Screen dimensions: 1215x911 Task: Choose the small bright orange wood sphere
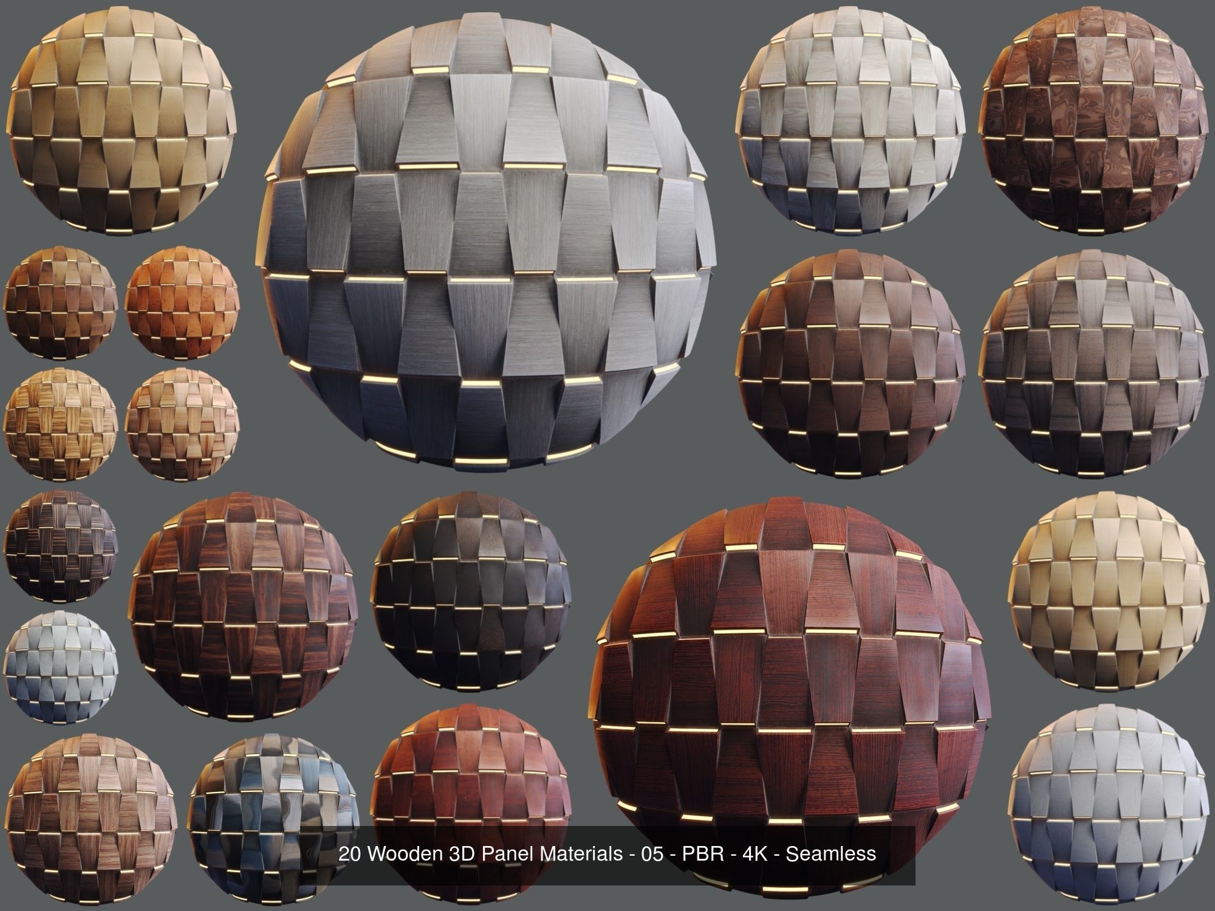[x=182, y=302]
